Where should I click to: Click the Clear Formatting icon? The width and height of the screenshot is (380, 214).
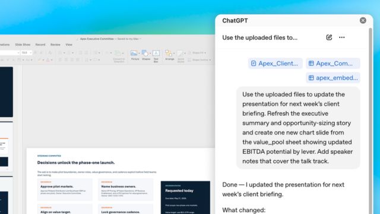50,53
